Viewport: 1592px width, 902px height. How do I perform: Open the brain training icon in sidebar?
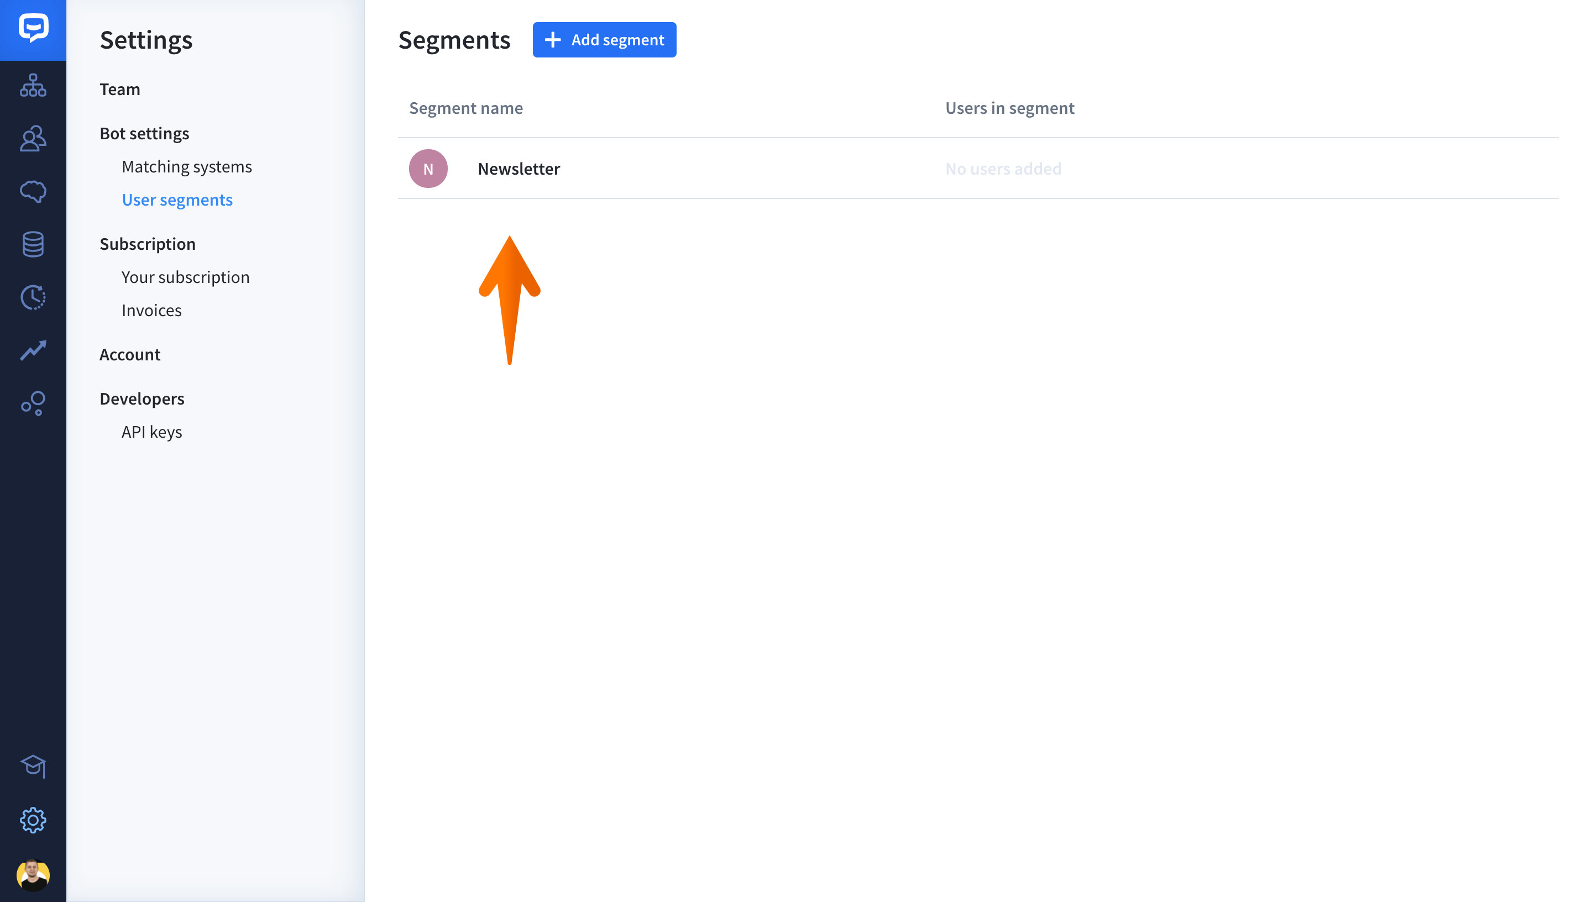[x=33, y=191]
